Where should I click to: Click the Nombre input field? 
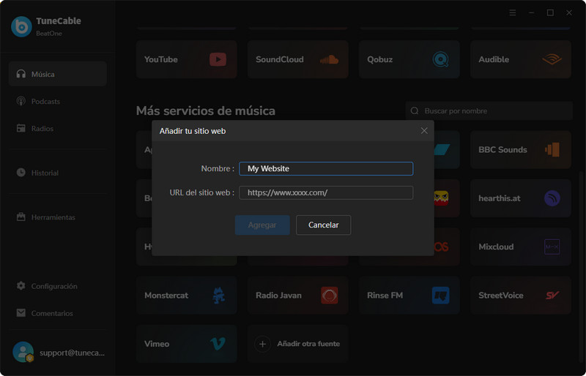point(326,168)
